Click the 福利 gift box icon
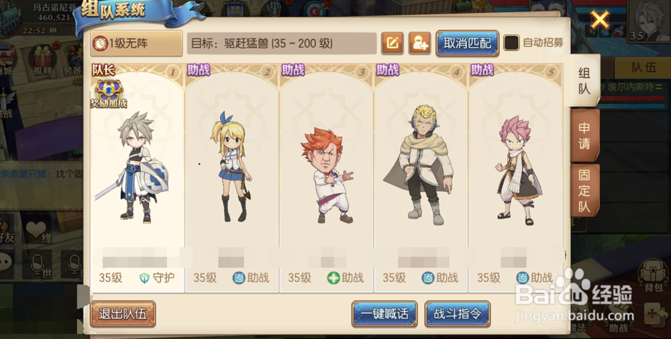This screenshot has width=671, height=339. [42, 60]
